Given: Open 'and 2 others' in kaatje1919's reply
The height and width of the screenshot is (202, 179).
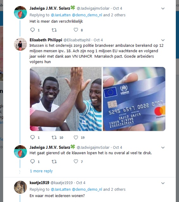Looking at the screenshot, I should tap(114, 189).
